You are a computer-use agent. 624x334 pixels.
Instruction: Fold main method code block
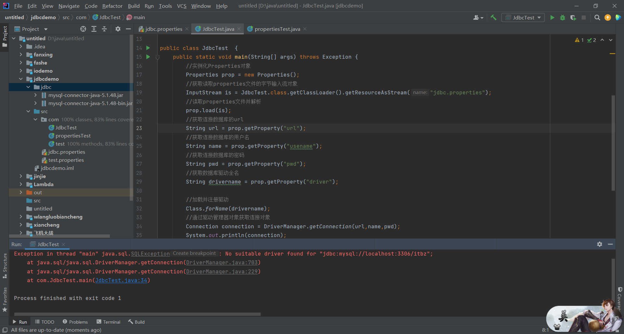click(158, 57)
